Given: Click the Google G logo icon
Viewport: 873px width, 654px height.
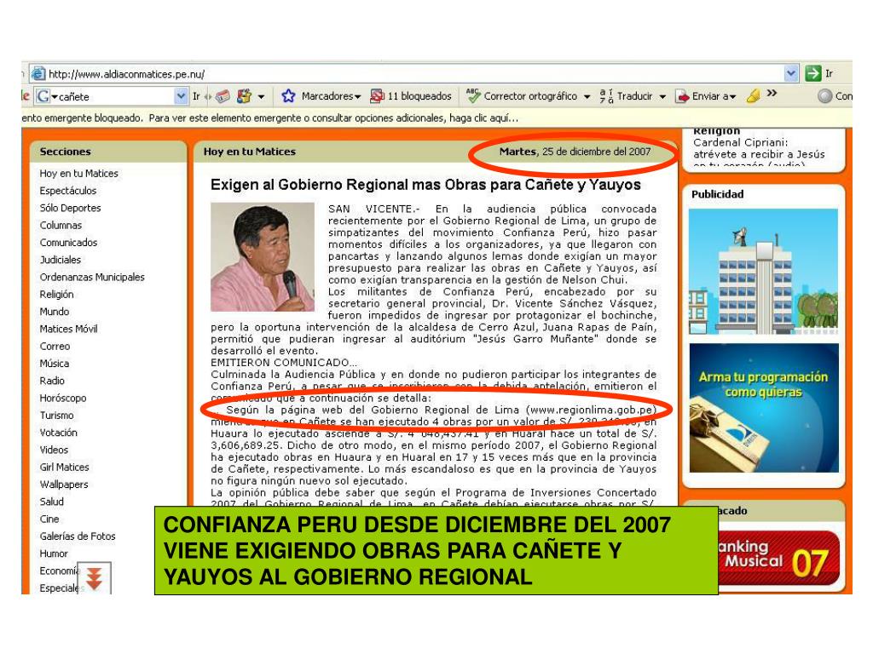Looking at the screenshot, I should click(x=43, y=96).
